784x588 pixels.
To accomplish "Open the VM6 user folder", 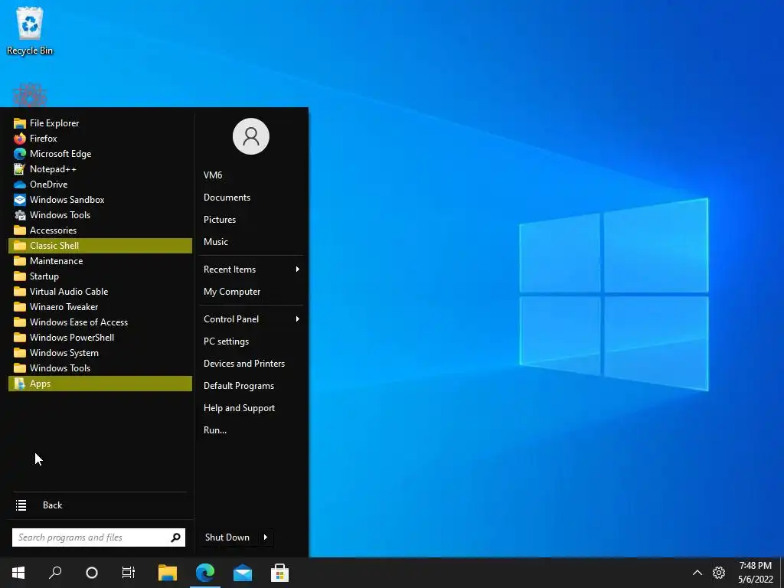I will (x=251, y=175).
